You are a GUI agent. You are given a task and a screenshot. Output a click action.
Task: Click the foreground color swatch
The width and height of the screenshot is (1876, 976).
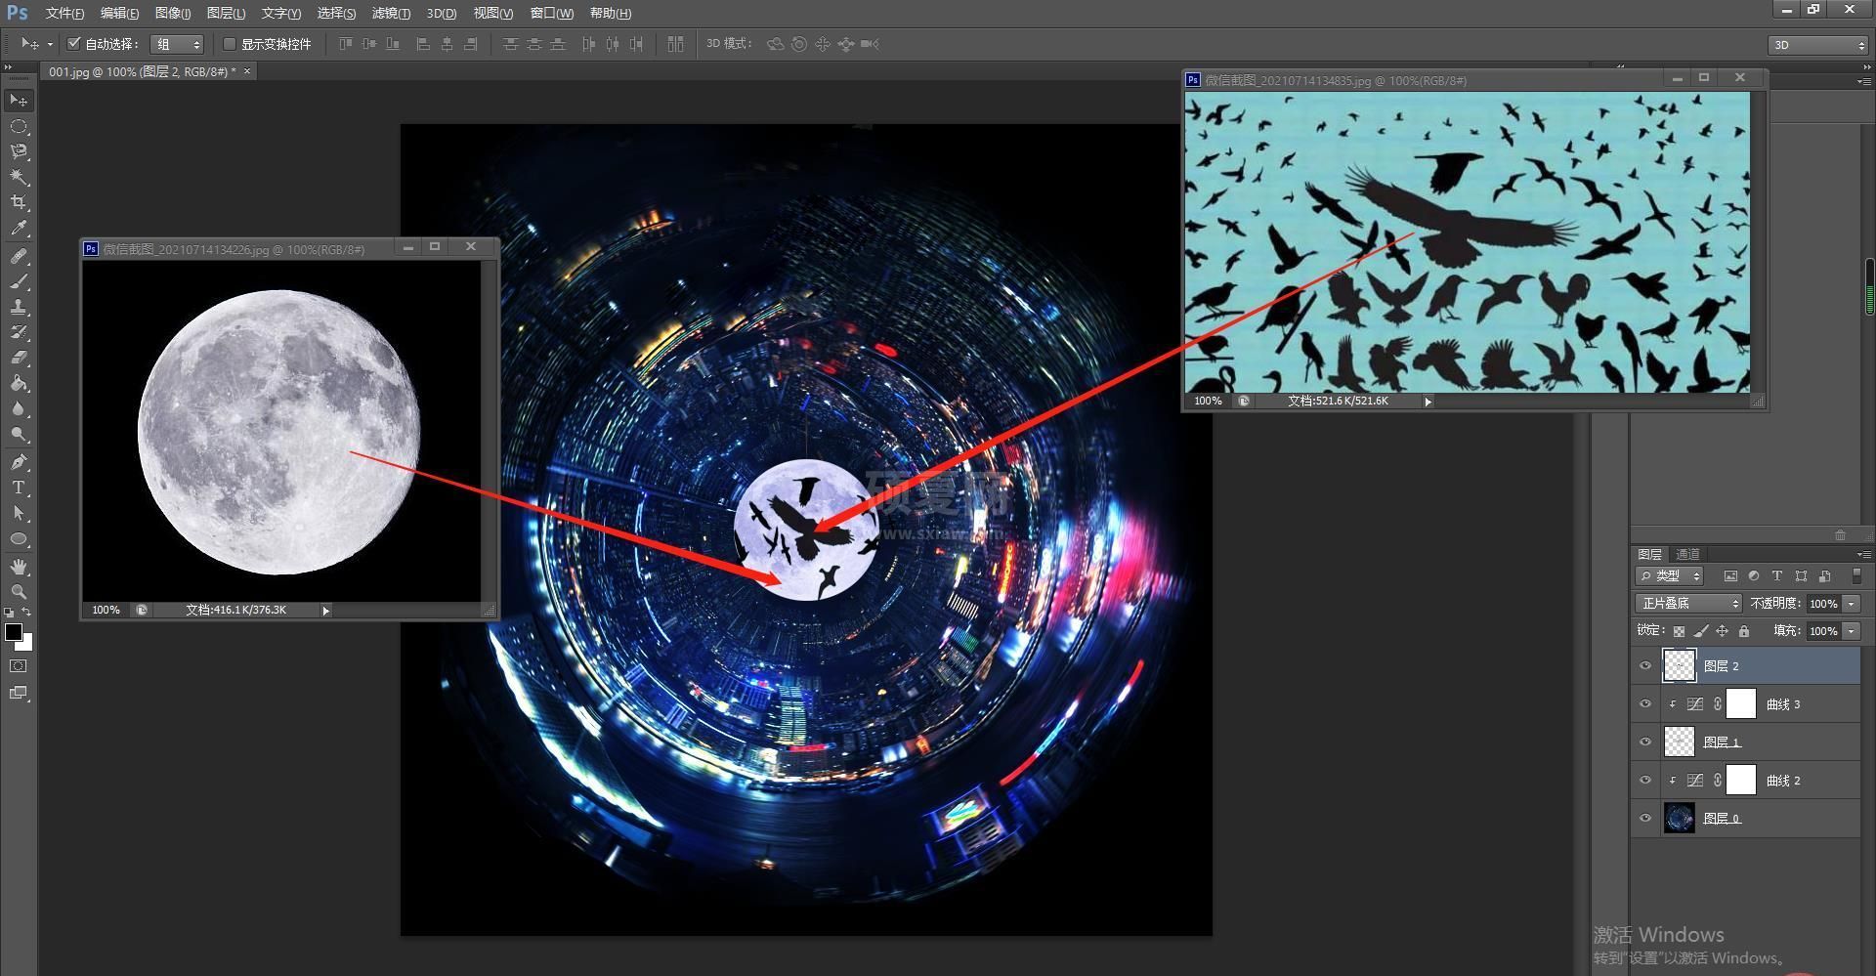pos(14,632)
